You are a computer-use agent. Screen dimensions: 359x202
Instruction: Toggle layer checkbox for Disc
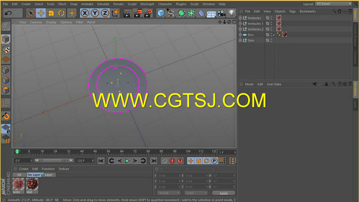(267, 35)
